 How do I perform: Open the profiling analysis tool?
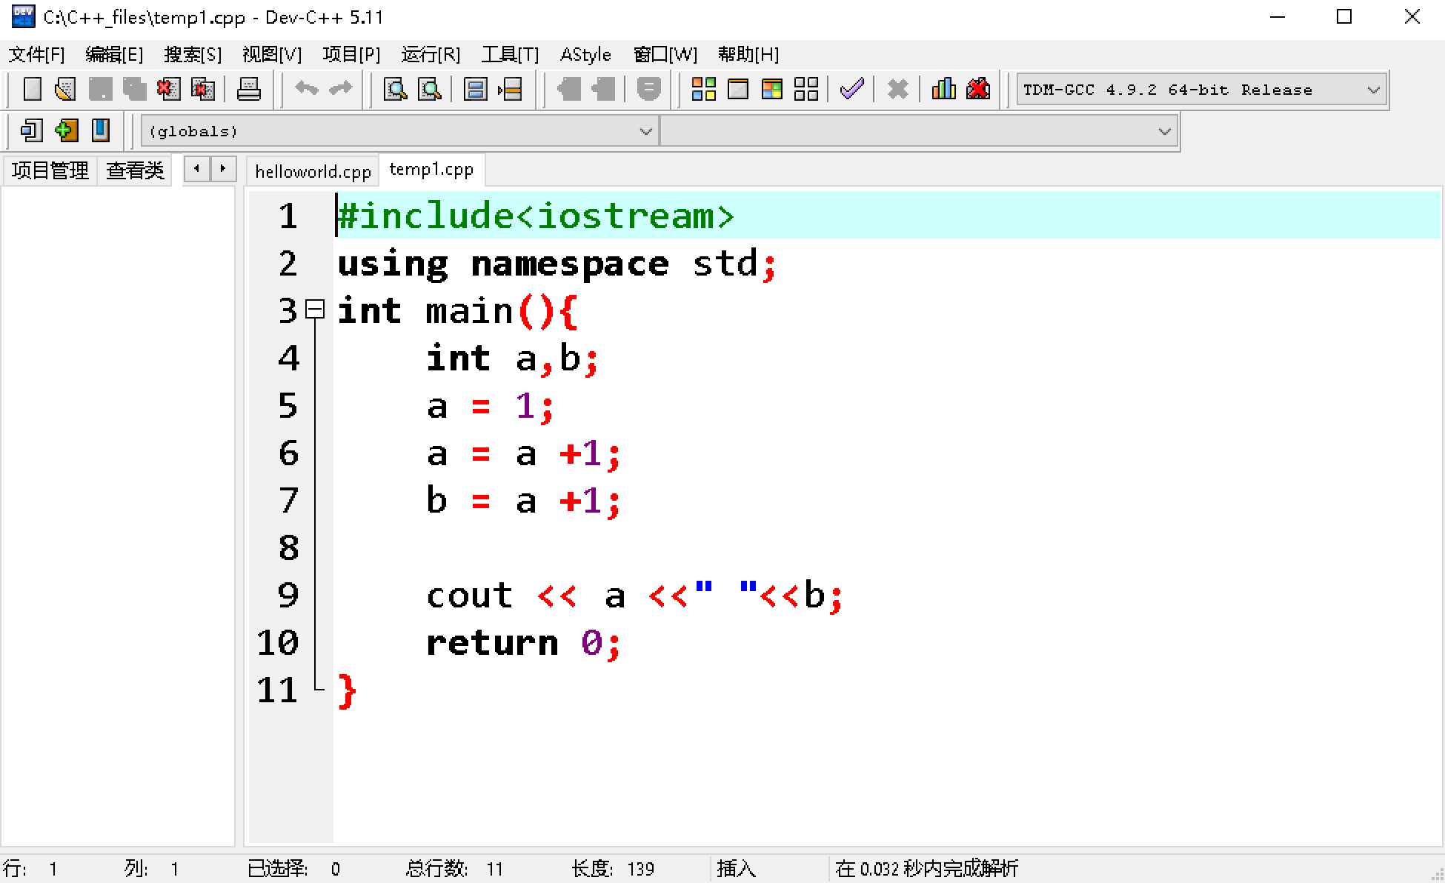[x=943, y=89]
